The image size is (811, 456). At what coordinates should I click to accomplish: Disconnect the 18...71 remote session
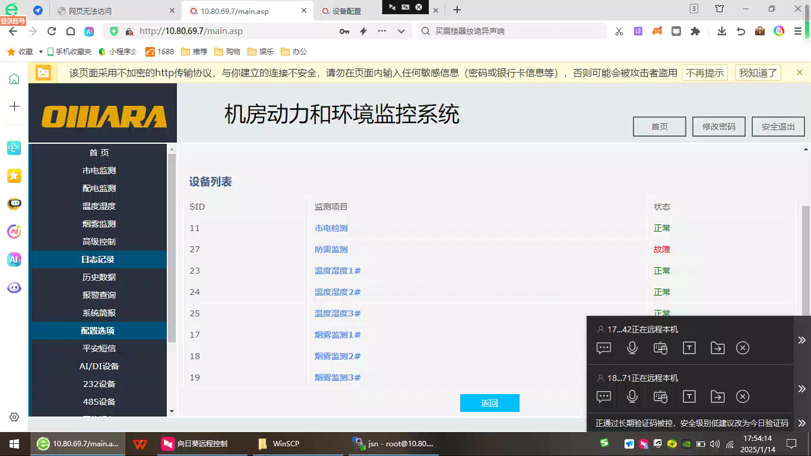[x=743, y=396]
